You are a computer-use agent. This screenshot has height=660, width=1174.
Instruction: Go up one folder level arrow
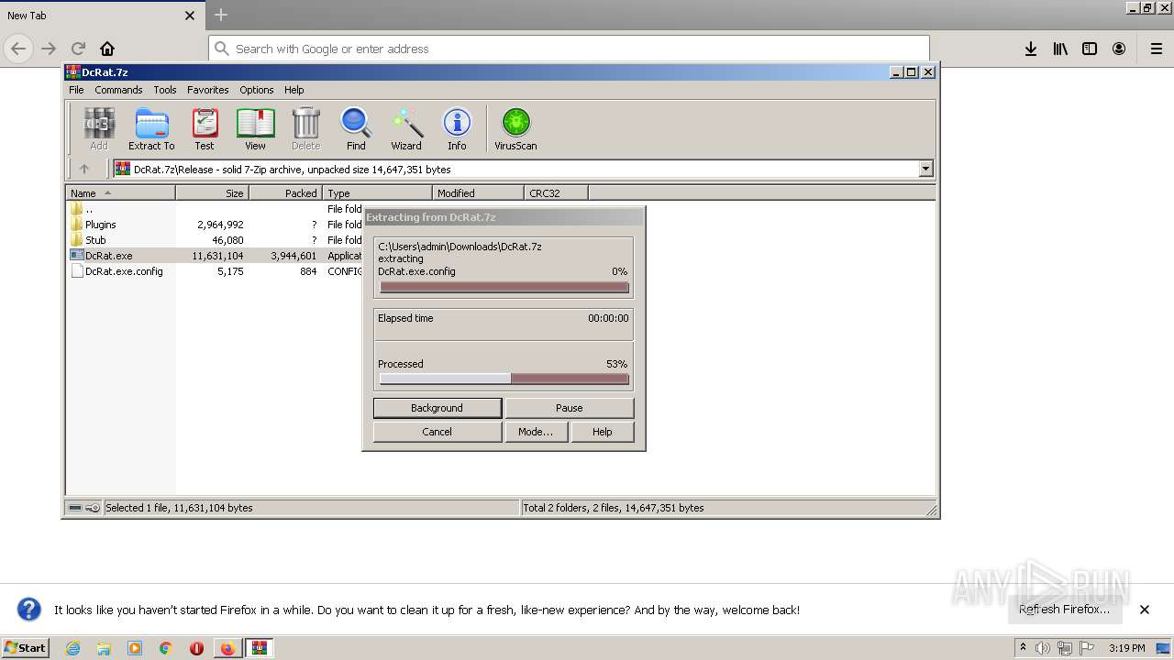(x=84, y=169)
